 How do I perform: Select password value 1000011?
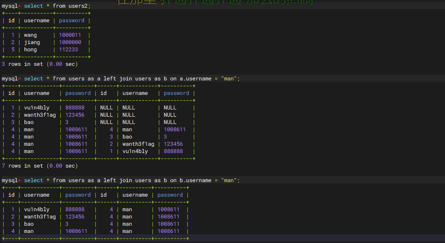pos(70,35)
